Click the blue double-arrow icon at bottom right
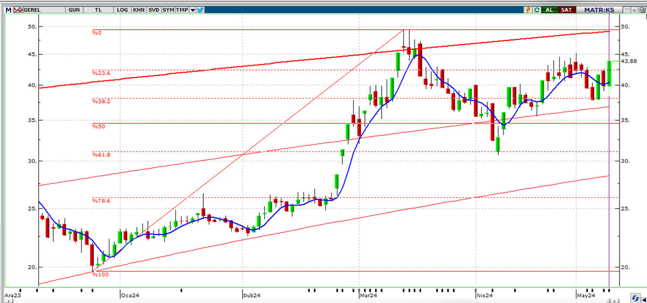This screenshot has width=647, height=303. (635, 298)
